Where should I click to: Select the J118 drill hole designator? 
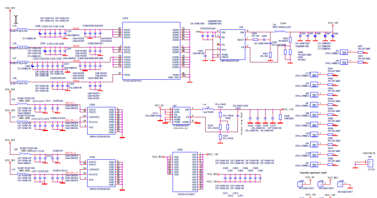pyautogui.click(x=308, y=73)
